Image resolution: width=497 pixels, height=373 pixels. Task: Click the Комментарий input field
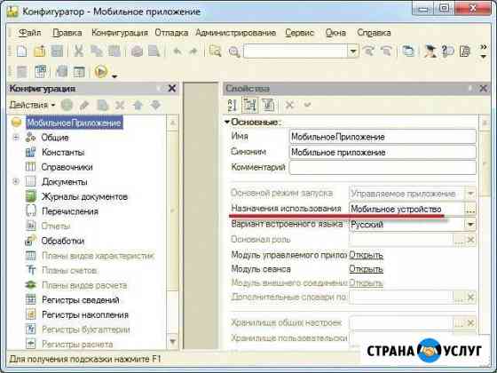click(383, 168)
